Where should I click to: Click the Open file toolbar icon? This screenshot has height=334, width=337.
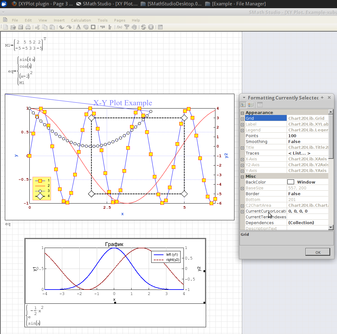13,27
